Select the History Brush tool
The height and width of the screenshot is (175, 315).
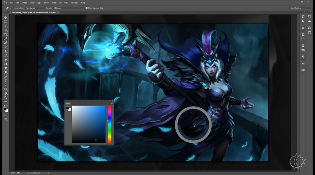coord(6,55)
